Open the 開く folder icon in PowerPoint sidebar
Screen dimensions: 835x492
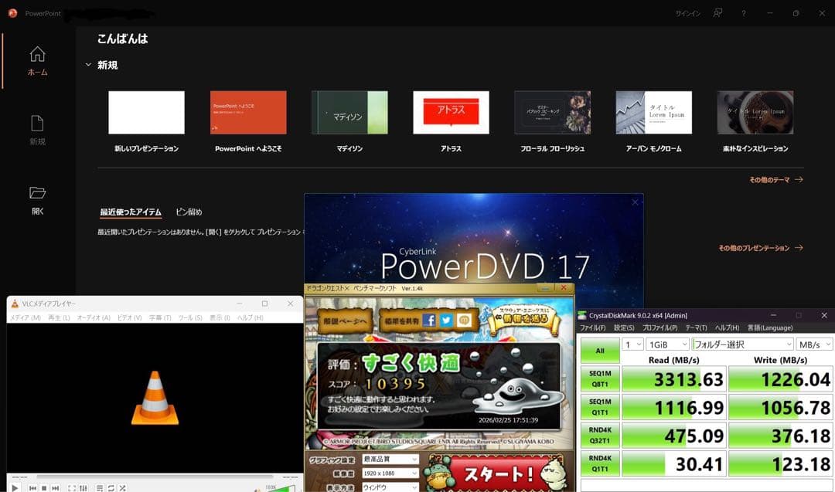pos(37,192)
